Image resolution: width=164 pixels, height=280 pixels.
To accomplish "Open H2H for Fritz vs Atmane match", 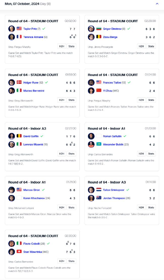I will pyautogui.click(x=62, y=46).
